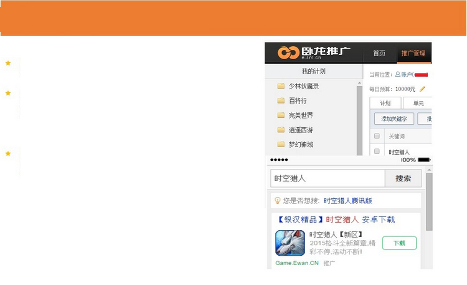Open the 首页 tab
The height and width of the screenshot is (285, 467).
(379, 53)
